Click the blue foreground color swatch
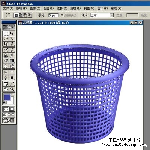150x150 pixels. (7, 97)
